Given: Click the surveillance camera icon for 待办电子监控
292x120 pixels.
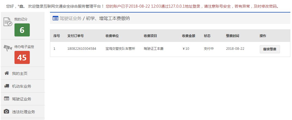Looking at the screenshot, I should coord(8,48).
